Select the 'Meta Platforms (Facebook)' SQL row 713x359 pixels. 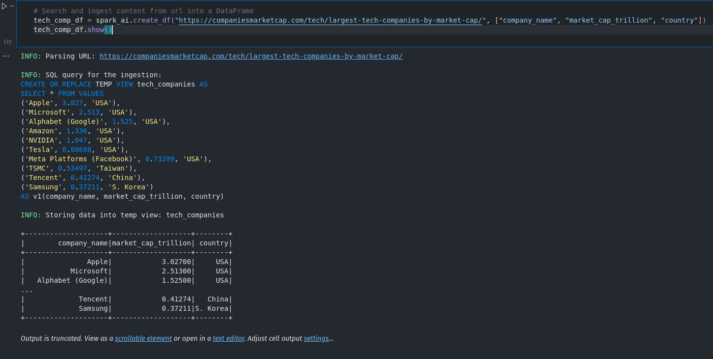coord(116,159)
